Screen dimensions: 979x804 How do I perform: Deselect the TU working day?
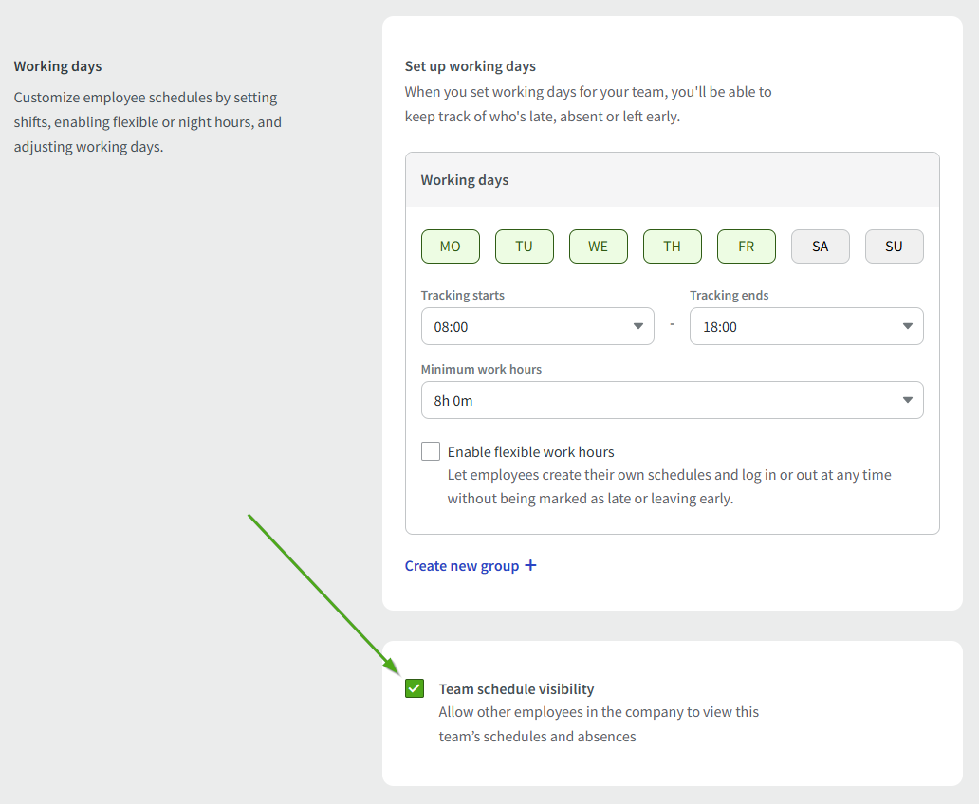click(524, 247)
